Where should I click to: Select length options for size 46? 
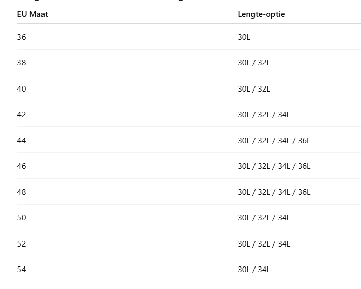274,166
